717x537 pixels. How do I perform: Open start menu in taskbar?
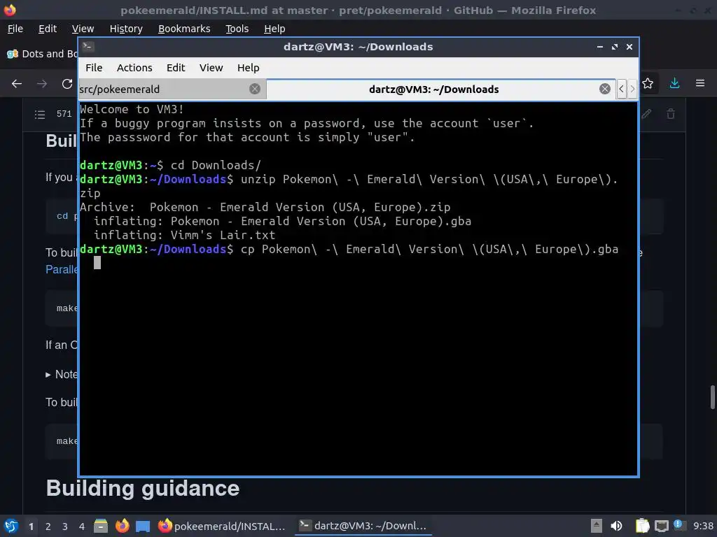[x=11, y=526]
